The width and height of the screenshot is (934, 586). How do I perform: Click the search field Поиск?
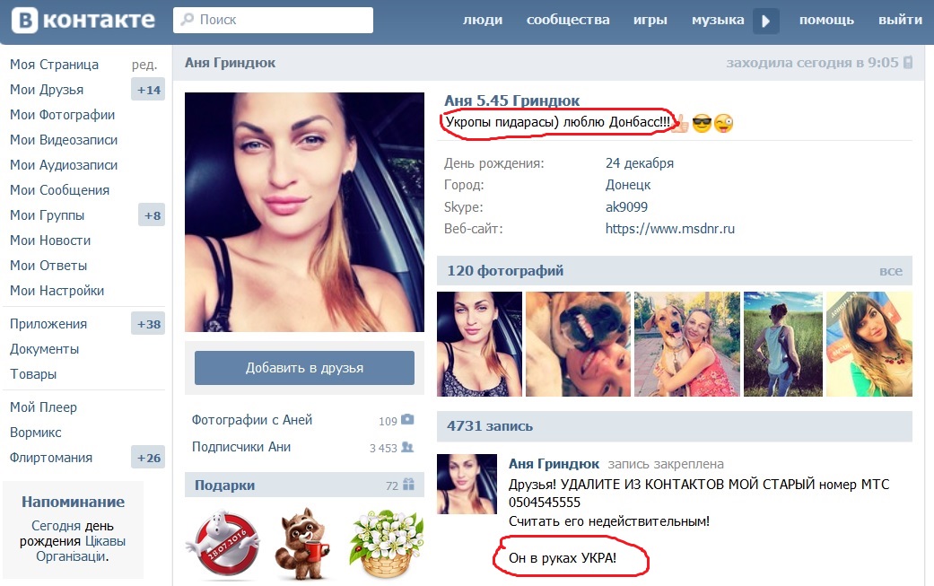(273, 21)
